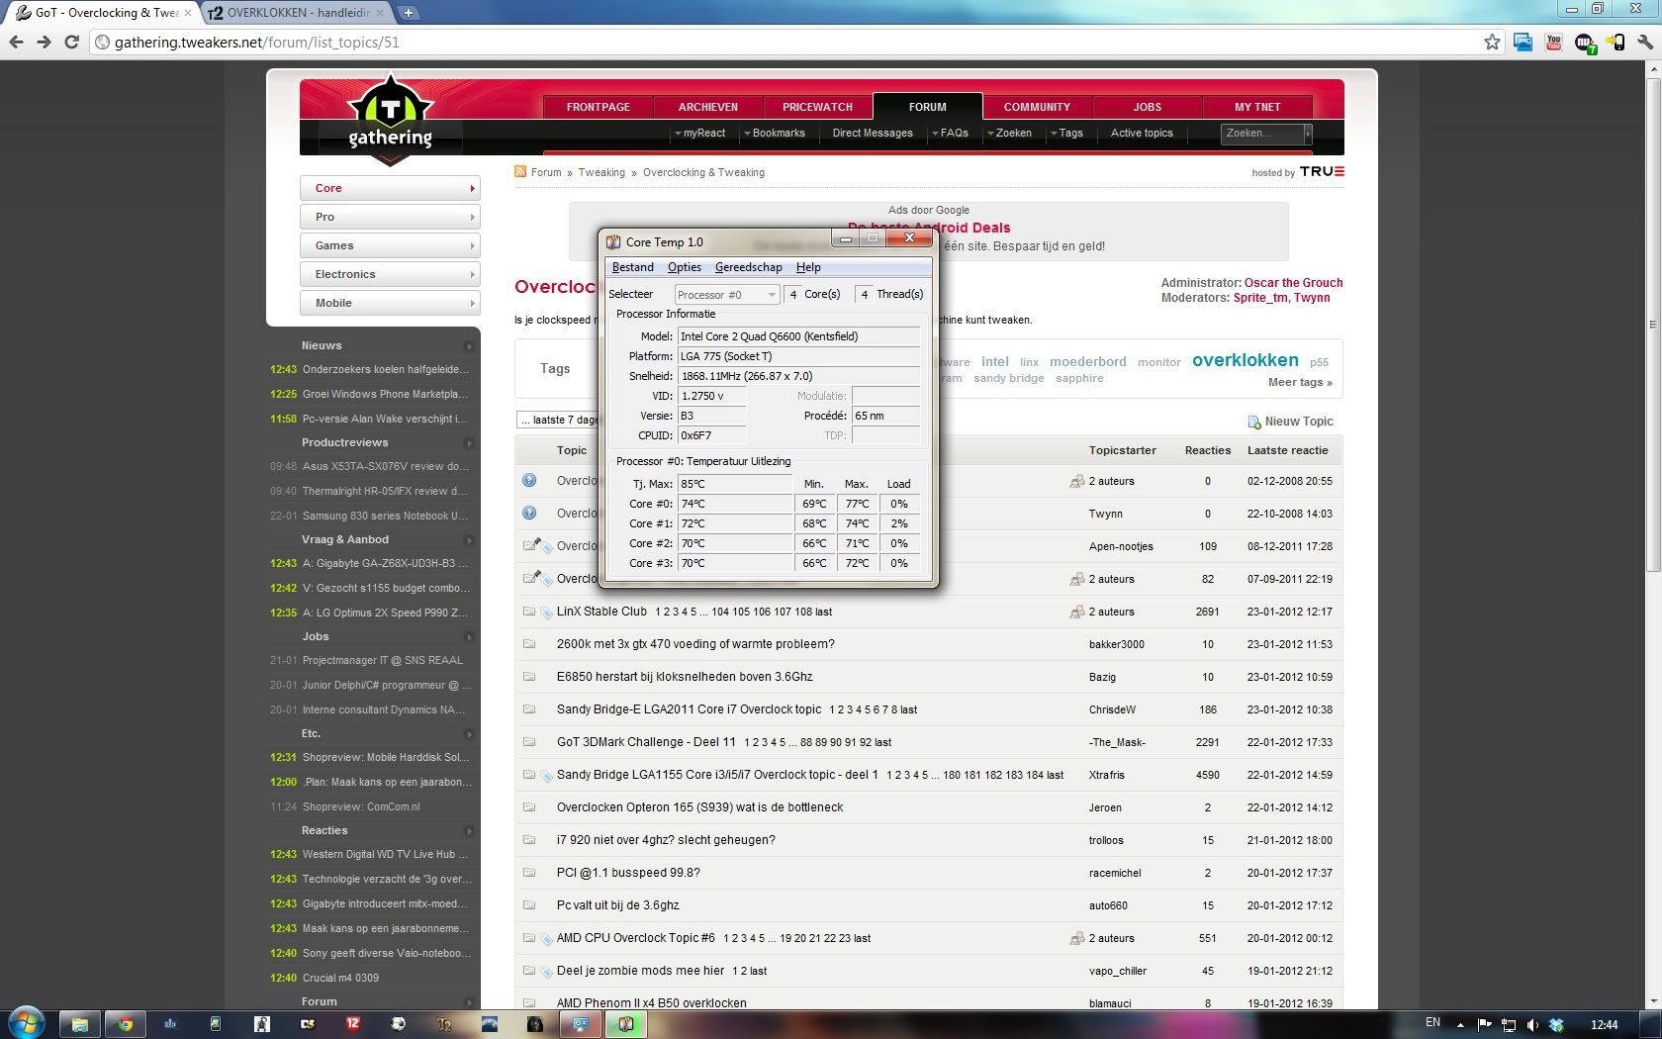Open the laatste 7 dagen filter dropdown
The image size is (1662, 1039).
point(557,420)
